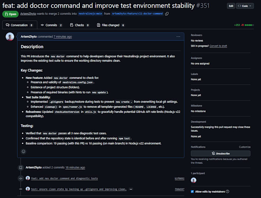Click the green Open status badge
The height and width of the screenshot is (198, 261).
[10, 14]
